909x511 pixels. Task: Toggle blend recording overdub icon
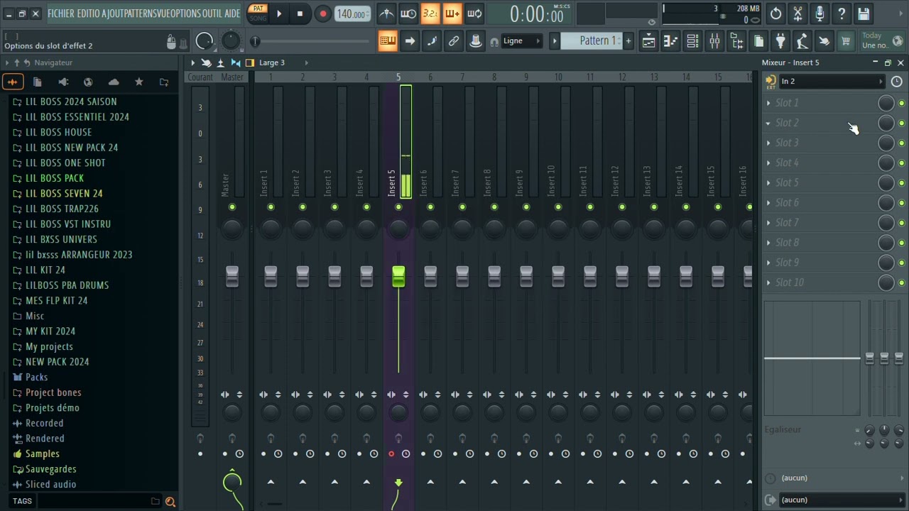pos(452,13)
